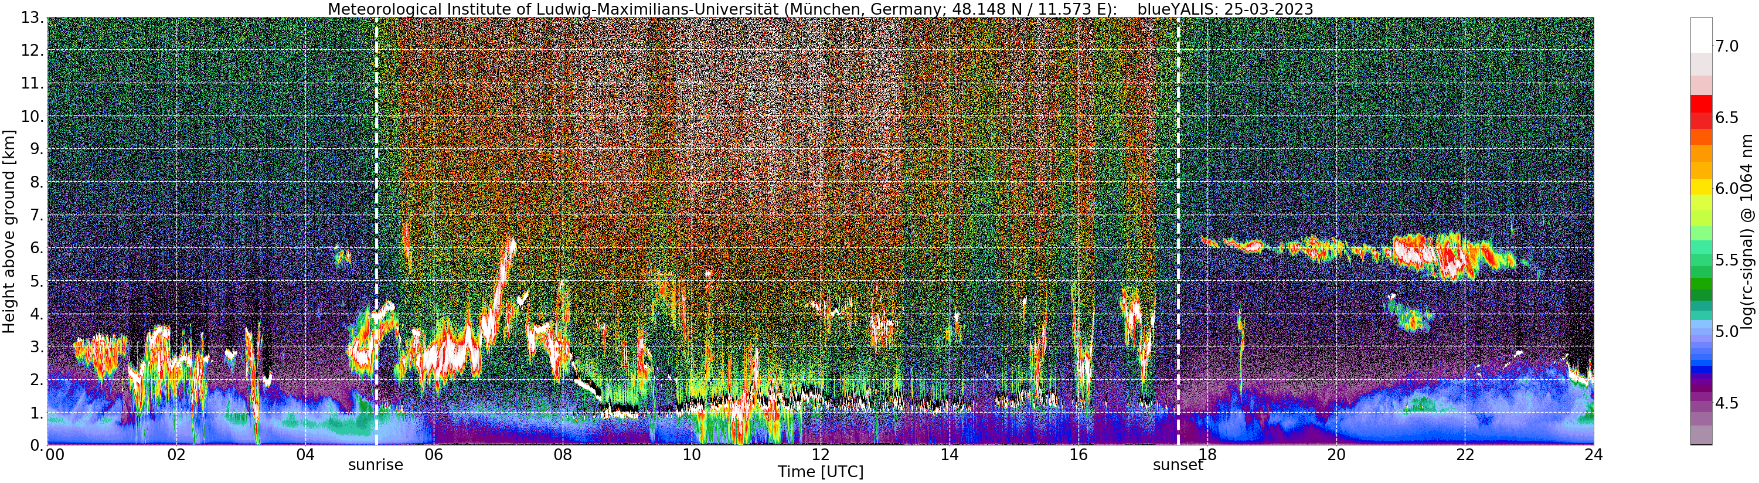Click the '06' time axis tick label
This screenshot has width=1759, height=483.
coord(434,454)
